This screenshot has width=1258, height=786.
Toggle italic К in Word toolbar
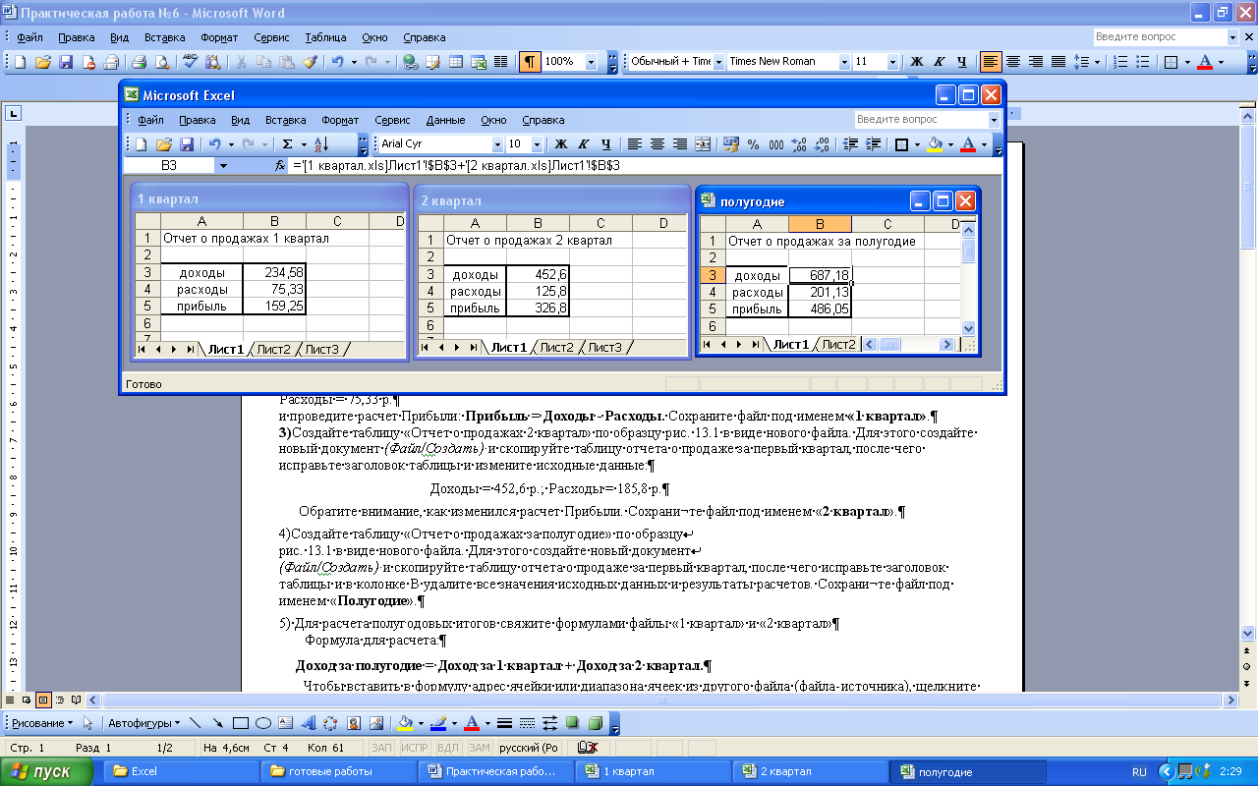coord(940,61)
